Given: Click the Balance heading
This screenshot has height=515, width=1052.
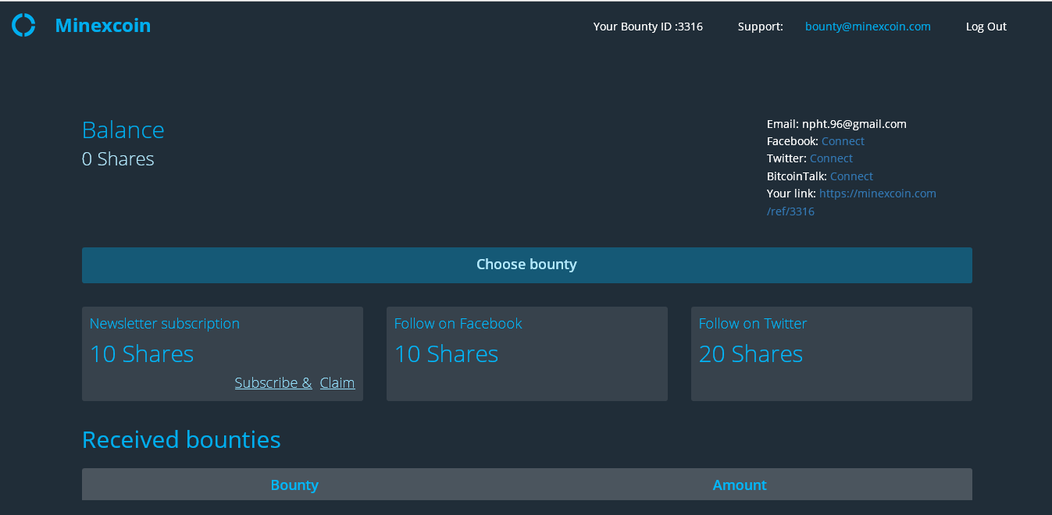Looking at the screenshot, I should coord(123,130).
